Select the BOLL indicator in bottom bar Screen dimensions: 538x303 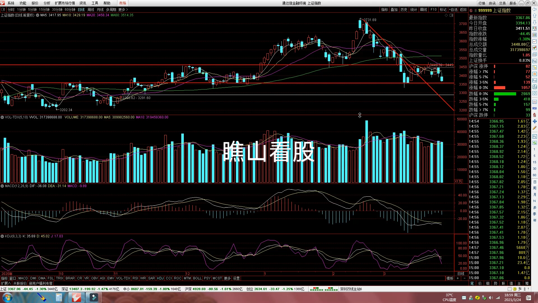coord(197,278)
